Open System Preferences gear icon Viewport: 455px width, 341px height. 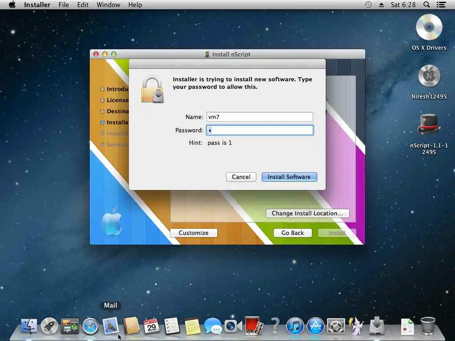click(x=336, y=326)
